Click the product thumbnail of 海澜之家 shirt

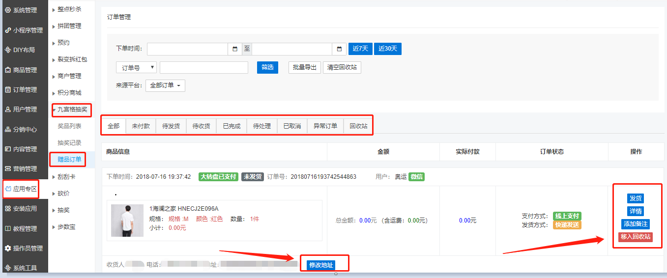[x=127, y=221]
